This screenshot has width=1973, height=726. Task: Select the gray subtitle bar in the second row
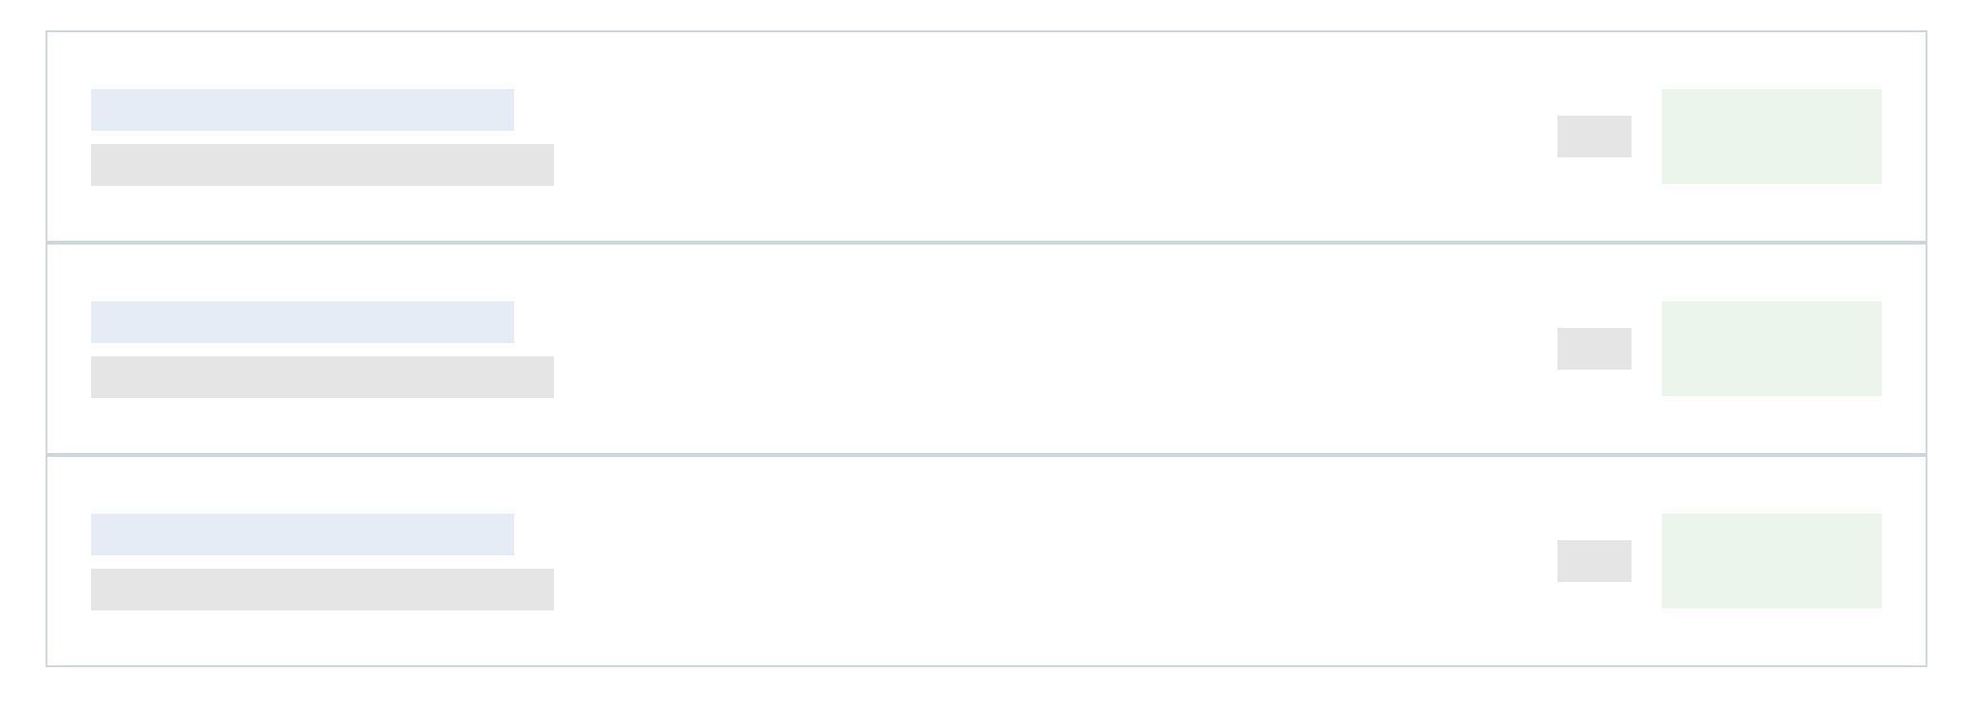pos(323,377)
